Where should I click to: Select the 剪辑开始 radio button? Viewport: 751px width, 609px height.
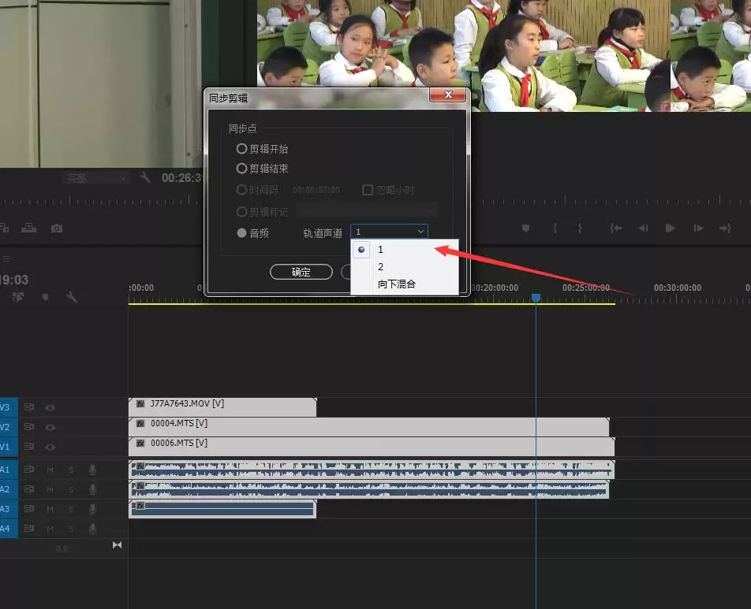[242, 148]
